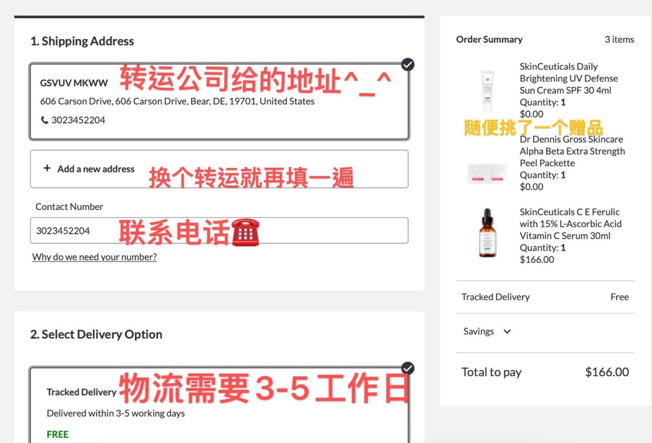Click the phone icon beside the address number
The width and height of the screenshot is (652, 443).
(x=45, y=120)
